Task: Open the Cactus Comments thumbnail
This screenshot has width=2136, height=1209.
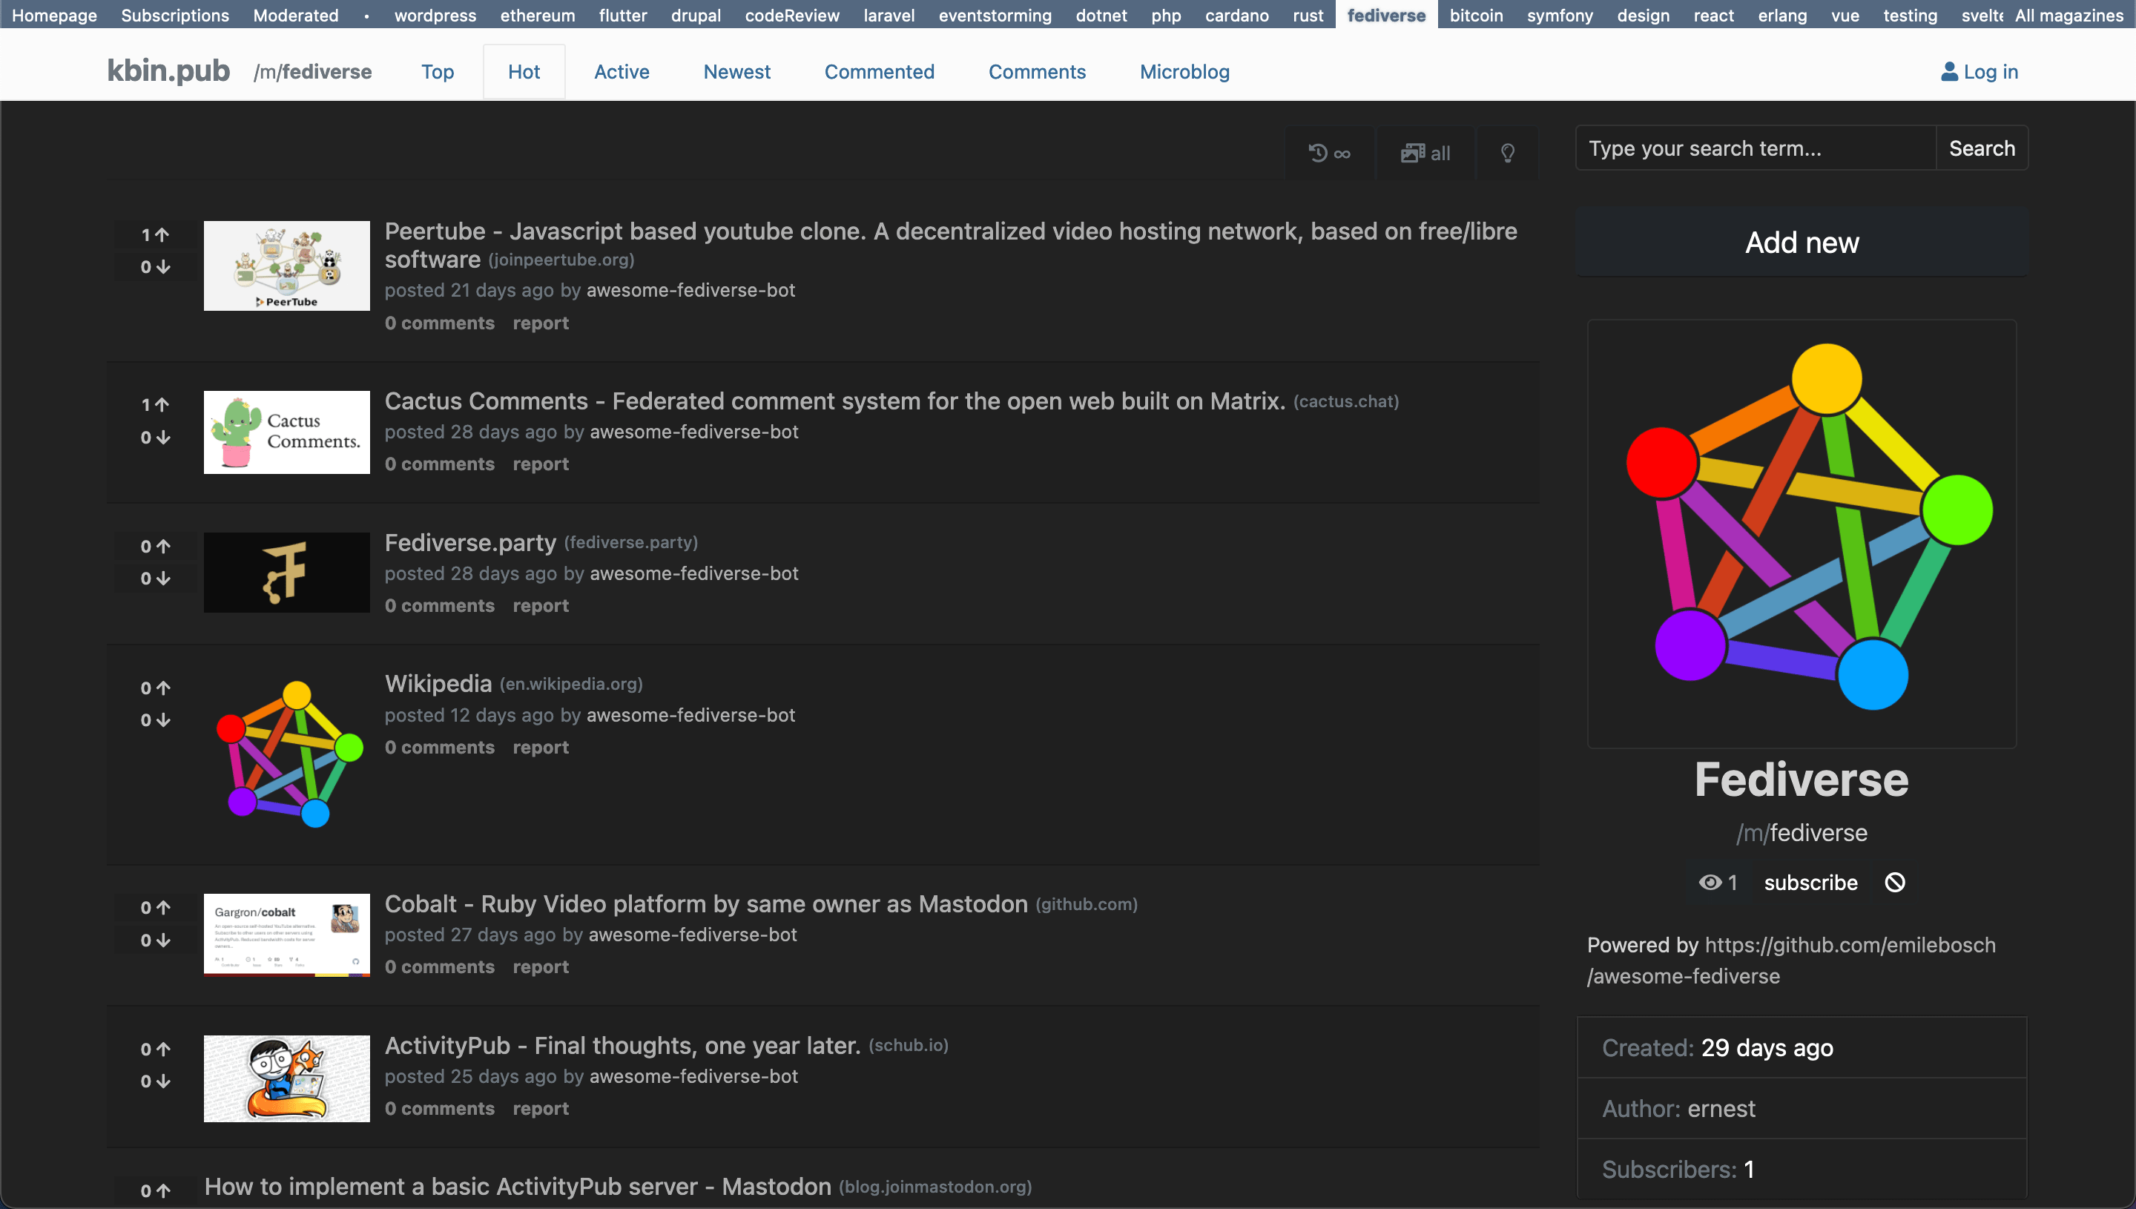Action: 286,432
